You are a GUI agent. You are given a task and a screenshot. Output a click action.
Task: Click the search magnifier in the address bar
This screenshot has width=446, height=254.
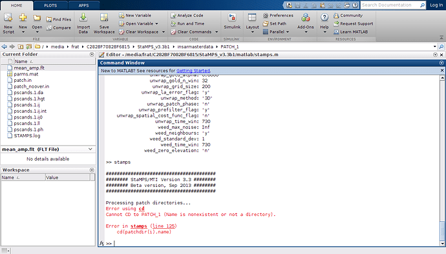441,46
